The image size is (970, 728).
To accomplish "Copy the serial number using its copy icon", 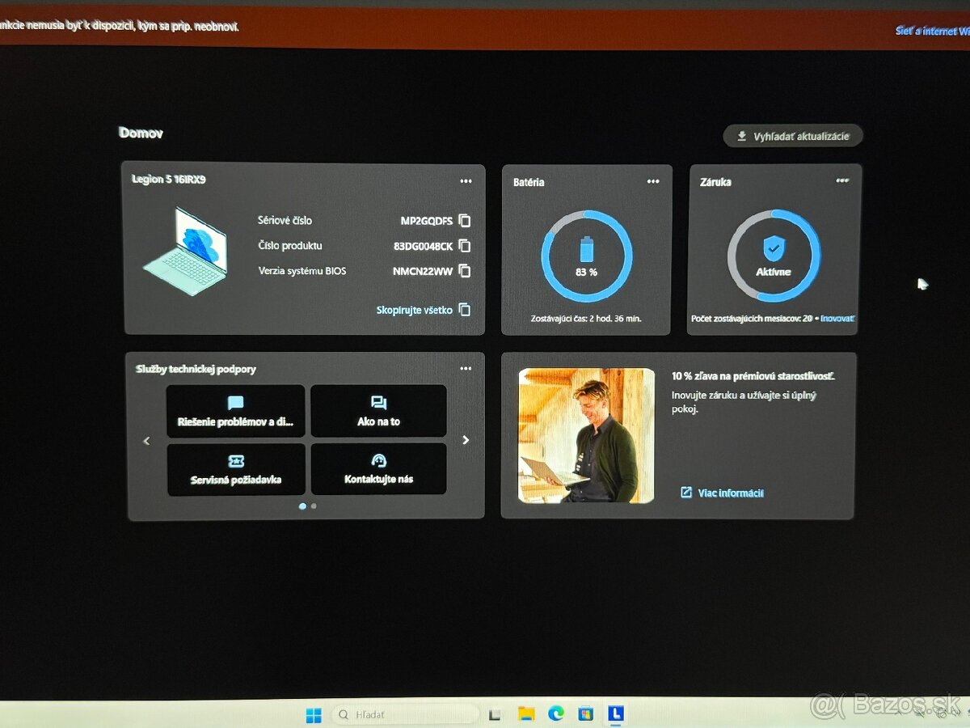I will 465,220.
